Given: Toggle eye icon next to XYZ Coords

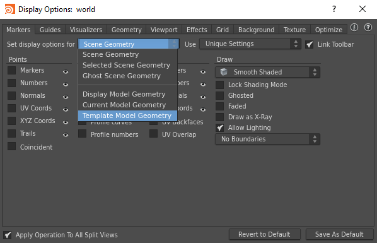Looking at the screenshot, I should pos(66,122).
